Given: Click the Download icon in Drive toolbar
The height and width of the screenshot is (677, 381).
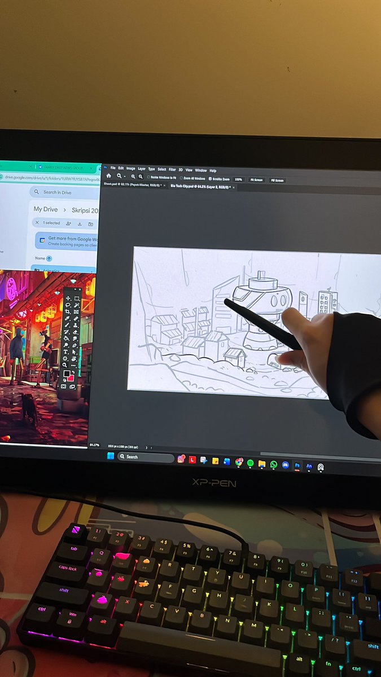Looking at the screenshot, I should (x=80, y=223).
